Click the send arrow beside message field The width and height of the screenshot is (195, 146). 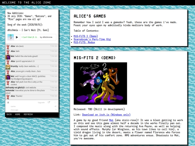(56, 110)
